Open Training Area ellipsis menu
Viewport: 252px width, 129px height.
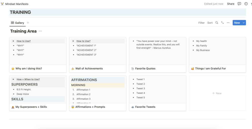[x=40, y=31]
